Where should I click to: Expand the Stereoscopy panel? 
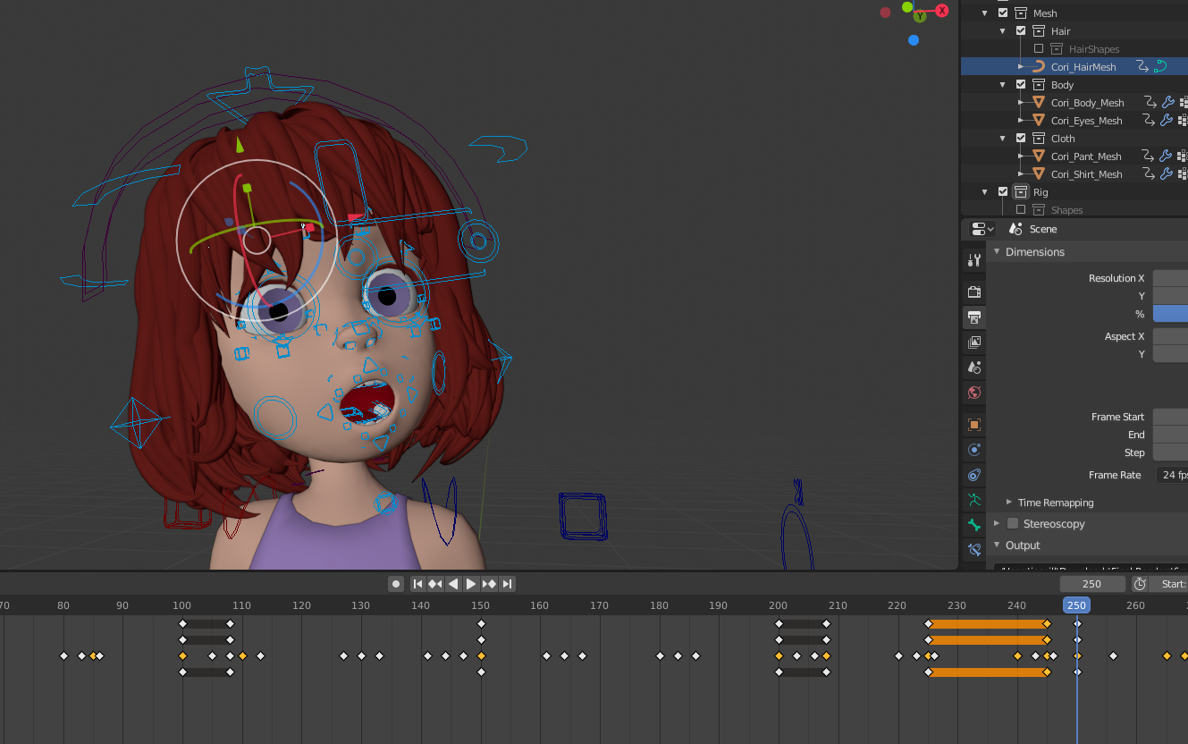click(997, 523)
